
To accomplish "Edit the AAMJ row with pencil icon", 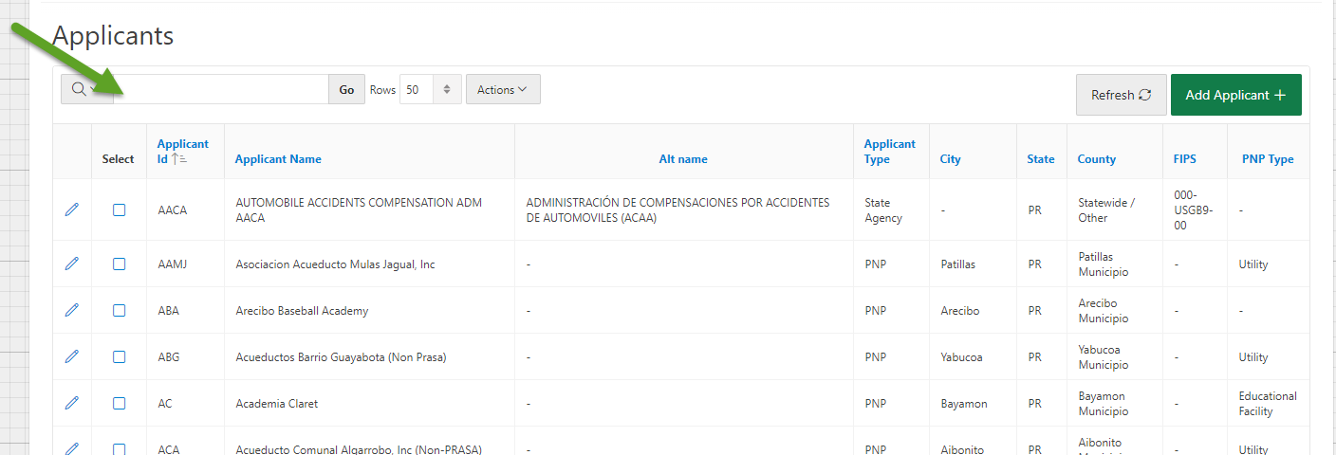I will [72, 264].
